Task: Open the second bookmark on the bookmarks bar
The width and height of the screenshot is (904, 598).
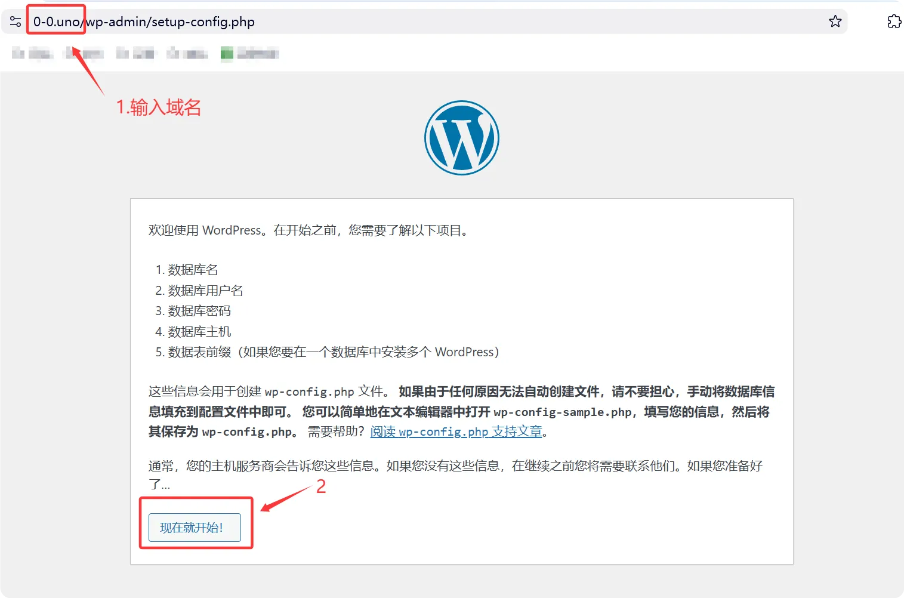Action: pos(84,53)
